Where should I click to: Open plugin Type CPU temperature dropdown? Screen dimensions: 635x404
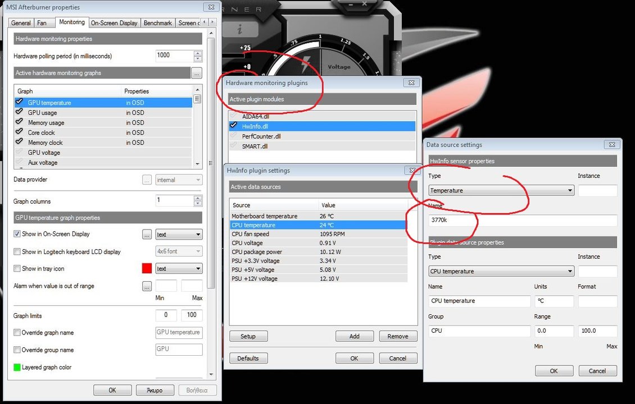[501, 272]
